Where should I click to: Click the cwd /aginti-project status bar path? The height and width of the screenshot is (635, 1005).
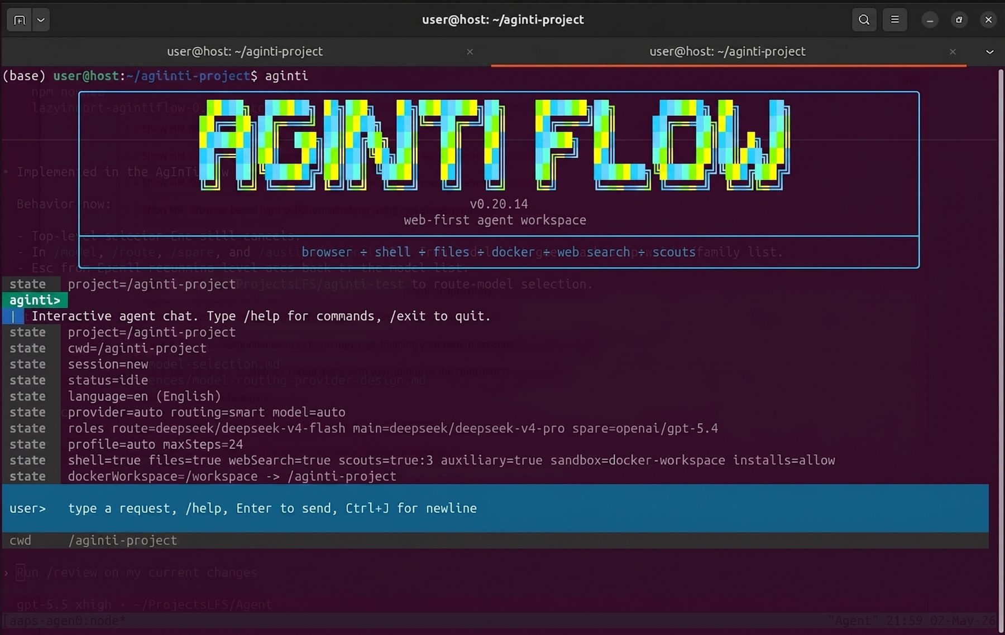(x=122, y=540)
